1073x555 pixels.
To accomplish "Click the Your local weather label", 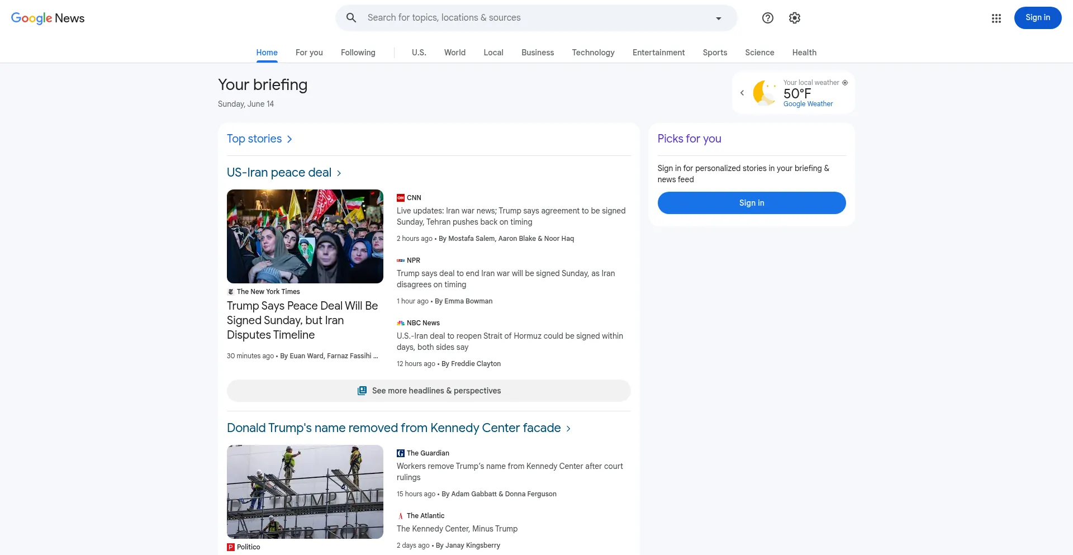I will [x=811, y=83].
